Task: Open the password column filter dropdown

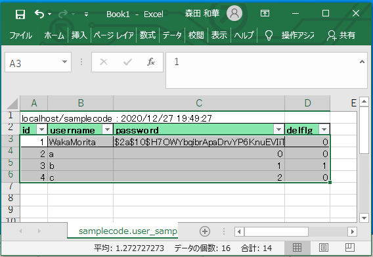Action: pyautogui.click(x=278, y=129)
